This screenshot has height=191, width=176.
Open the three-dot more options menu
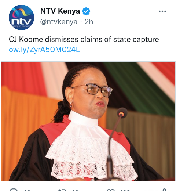[x=162, y=11]
